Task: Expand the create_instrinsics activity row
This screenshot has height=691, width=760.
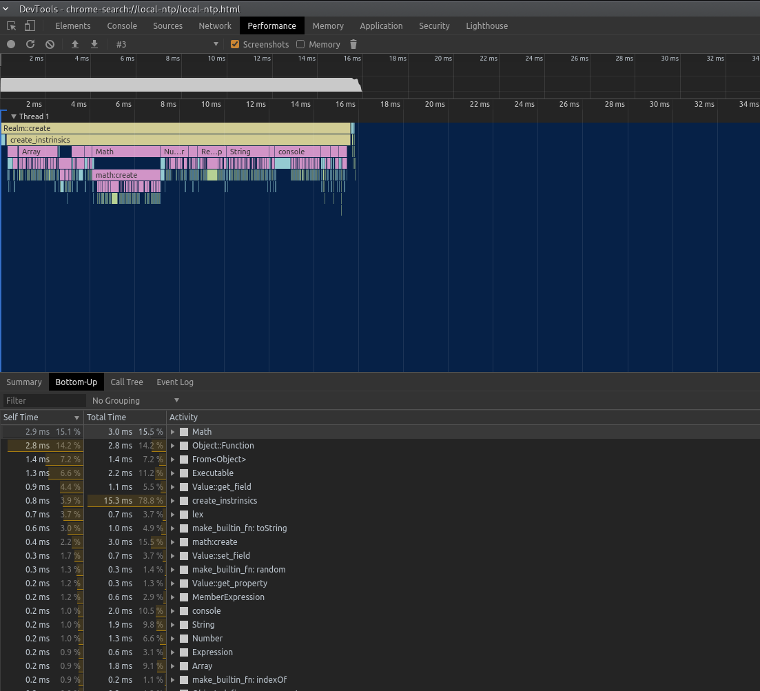Action: click(173, 501)
